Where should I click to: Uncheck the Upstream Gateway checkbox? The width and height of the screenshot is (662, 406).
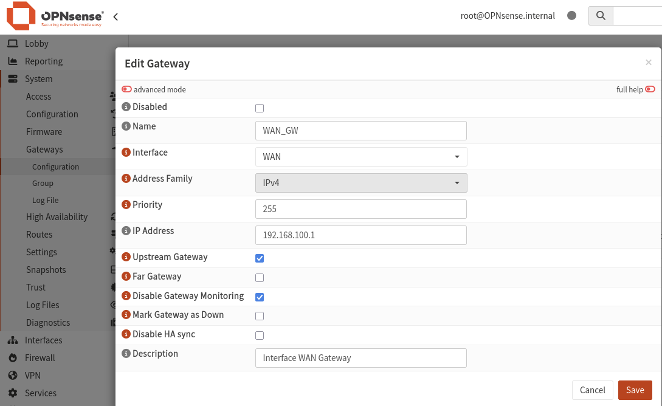point(260,258)
